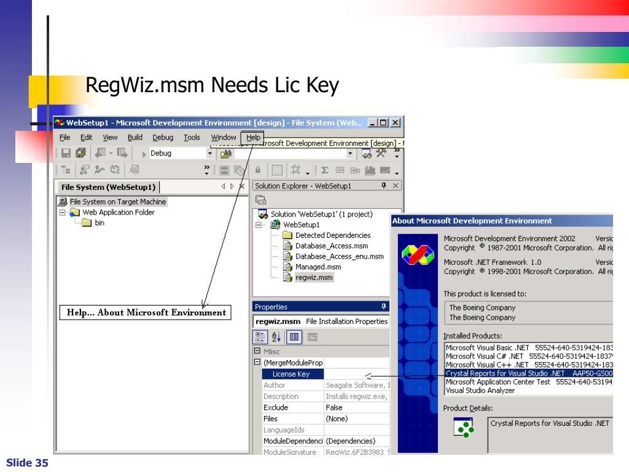Select Microsoft Visual Basic .NET in Installed Products
The height and width of the screenshot is (472, 629).
(x=529, y=348)
